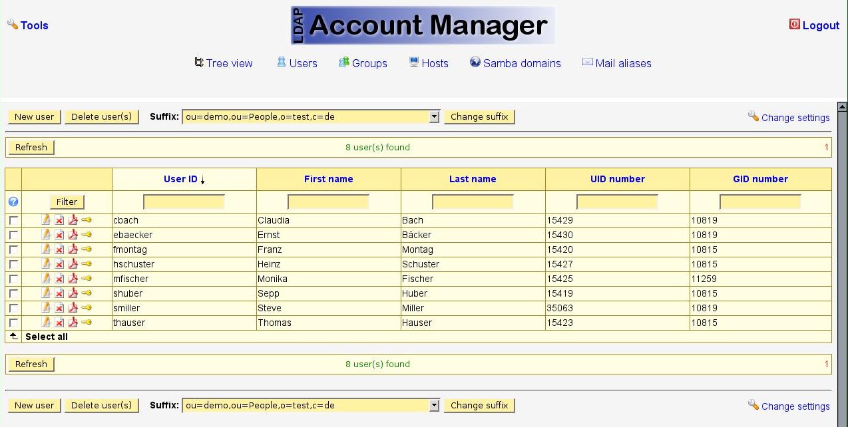Click the edit pencil icon for mfischer

pos(46,279)
